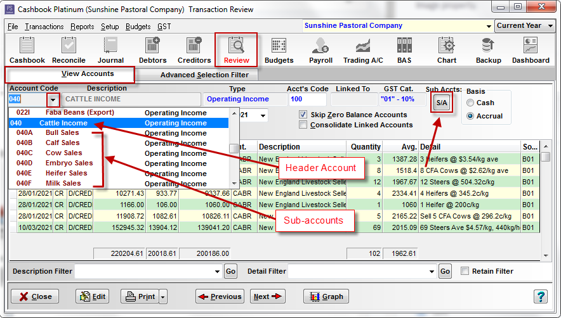Open the GST menu
Image resolution: width=561 pixels, height=318 pixels.
[164, 27]
